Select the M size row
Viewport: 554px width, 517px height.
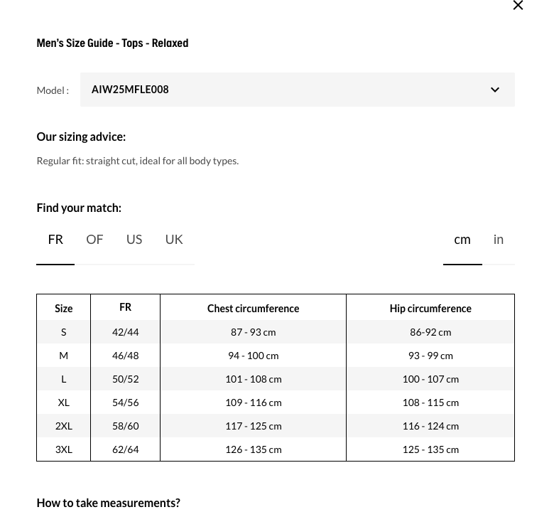coord(63,356)
